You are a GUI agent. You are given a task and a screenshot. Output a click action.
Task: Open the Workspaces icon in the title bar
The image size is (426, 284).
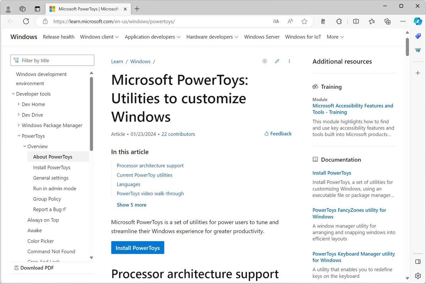(x=22, y=9)
